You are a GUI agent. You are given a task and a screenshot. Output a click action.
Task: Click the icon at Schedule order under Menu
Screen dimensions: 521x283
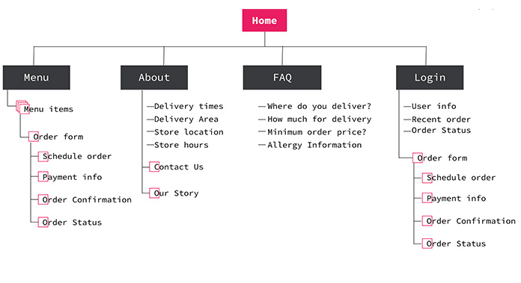tap(43, 156)
